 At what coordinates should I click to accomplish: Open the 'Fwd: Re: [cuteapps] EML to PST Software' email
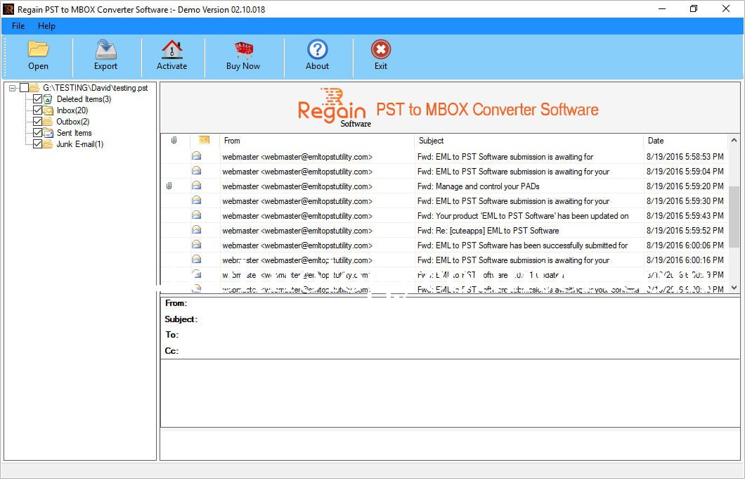tap(488, 230)
